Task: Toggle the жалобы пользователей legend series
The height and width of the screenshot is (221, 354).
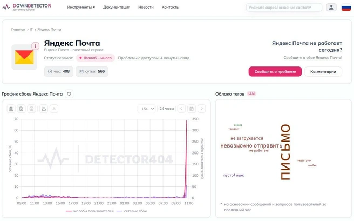Action: pos(90,211)
